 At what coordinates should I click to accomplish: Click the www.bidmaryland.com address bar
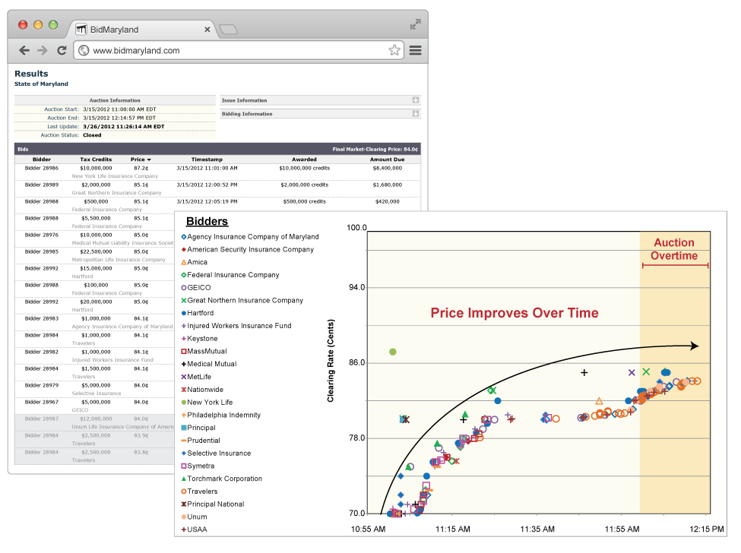[239, 51]
